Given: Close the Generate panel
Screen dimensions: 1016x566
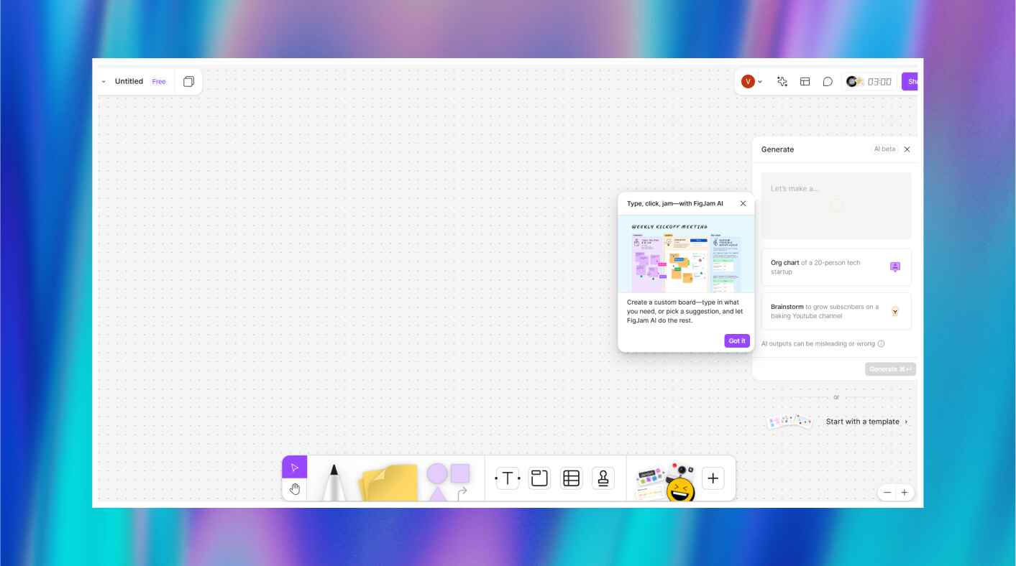Looking at the screenshot, I should 907,149.
